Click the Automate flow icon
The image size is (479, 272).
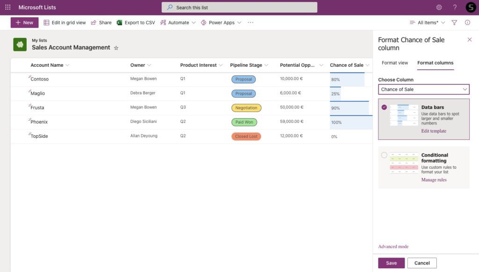click(x=163, y=22)
